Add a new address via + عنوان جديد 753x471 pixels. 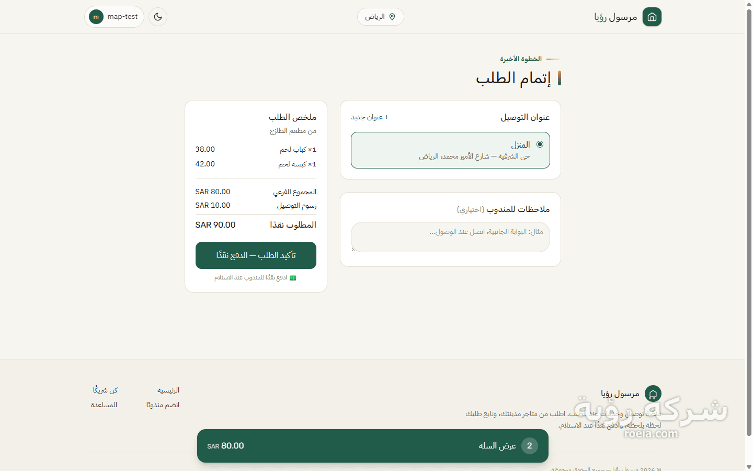(370, 117)
